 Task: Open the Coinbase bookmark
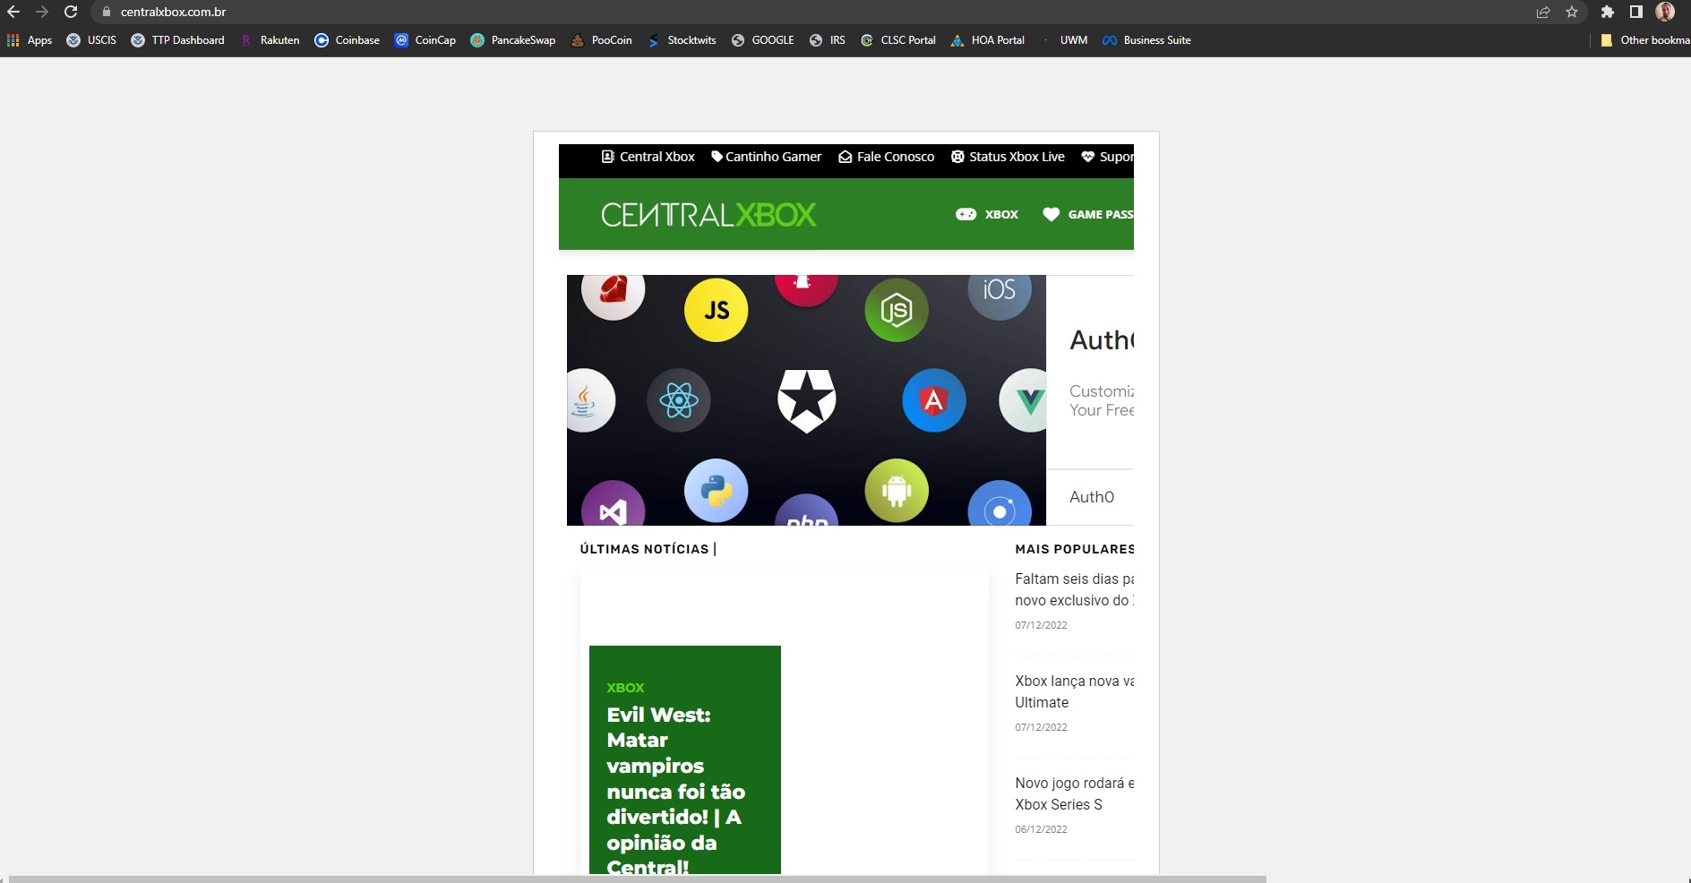(347, 40)
